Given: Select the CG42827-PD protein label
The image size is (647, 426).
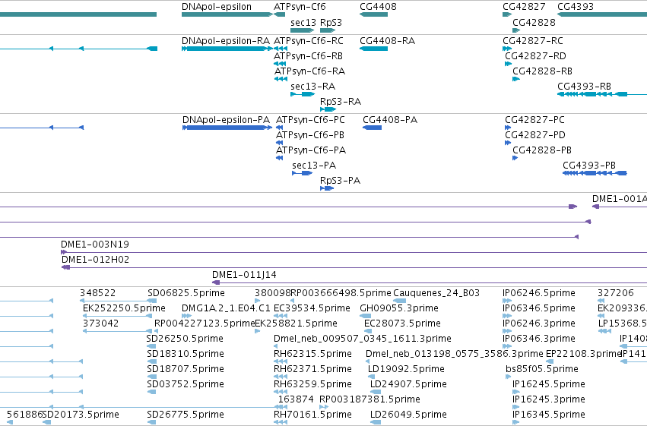Looking at the screenshot, I should click(535, 135).
